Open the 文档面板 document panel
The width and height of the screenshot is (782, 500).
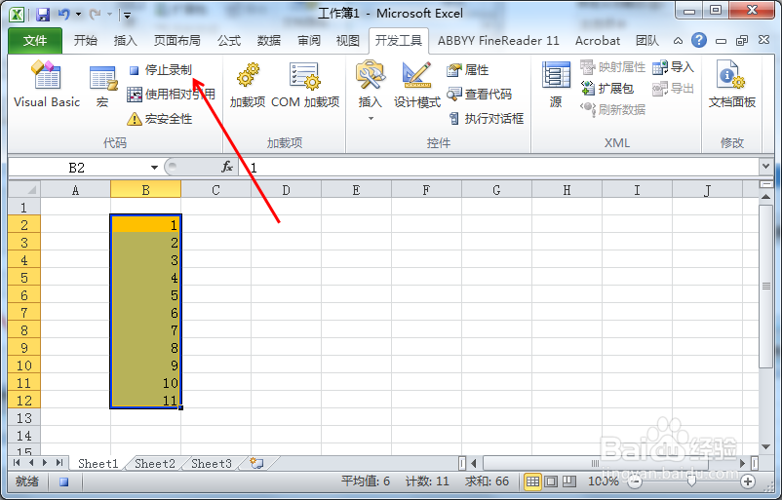pyautogui.click(x=731, y=84)
